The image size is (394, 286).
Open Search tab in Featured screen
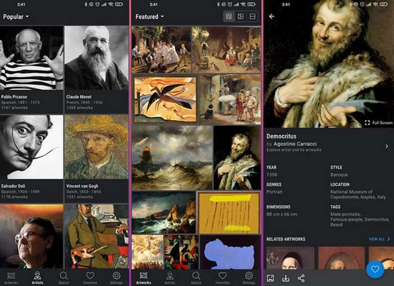click(196, 278)
